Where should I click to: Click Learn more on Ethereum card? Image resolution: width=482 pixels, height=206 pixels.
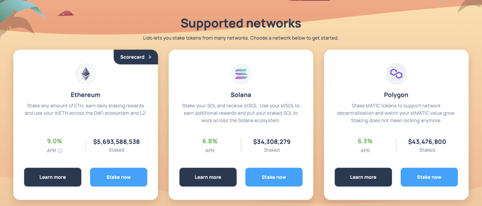(53, 177)
